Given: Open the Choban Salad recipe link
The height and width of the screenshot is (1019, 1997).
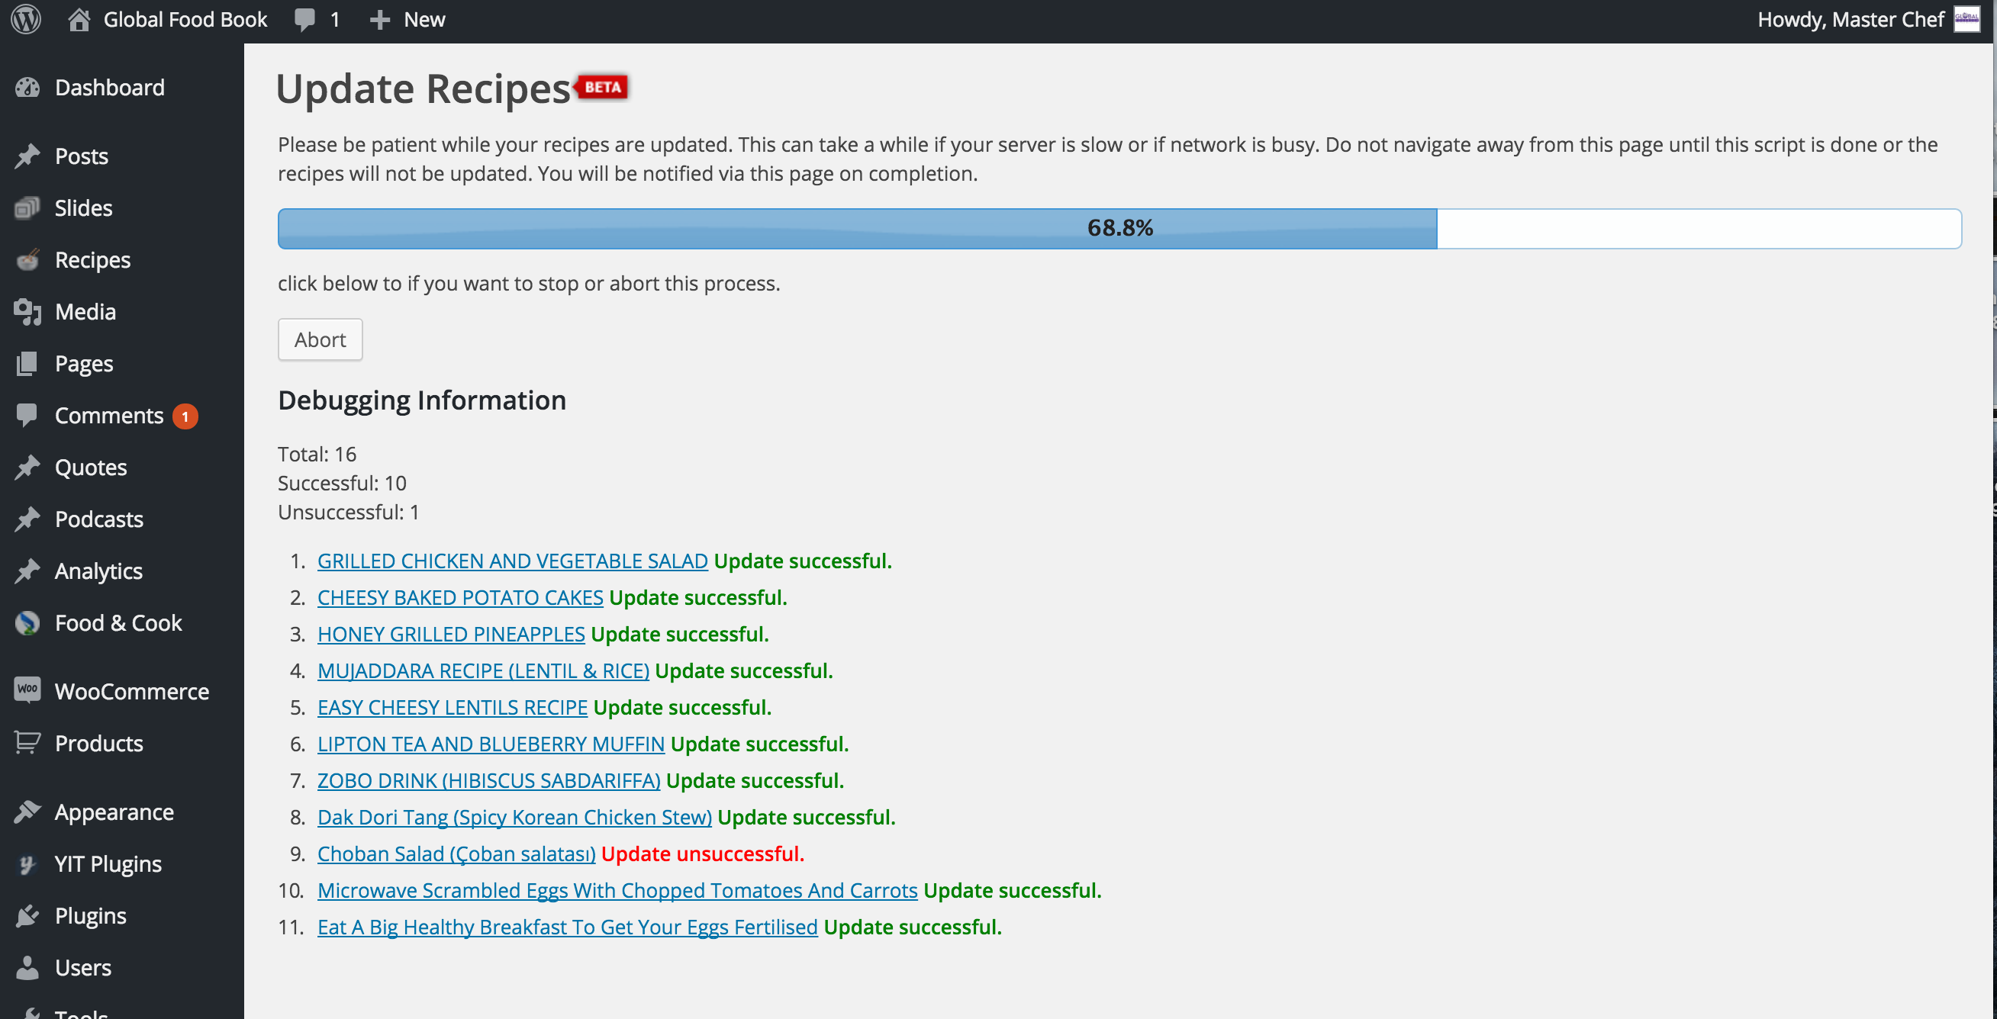Looking at the screenshot, I should [456, 853].
